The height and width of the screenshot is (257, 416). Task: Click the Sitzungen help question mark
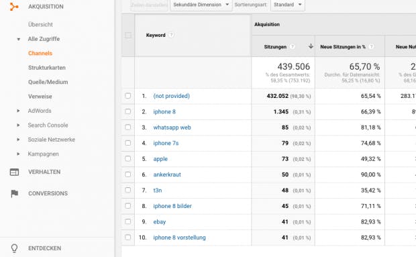pyautogui.click(x=292, y=47)
